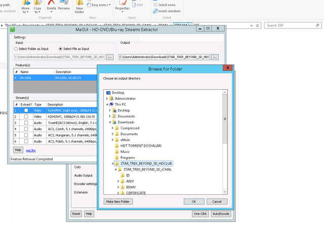Check Extract for stream 3 TrueHD audio
Viewport: 324px width, 231px height.
pyautogui.click(x=26, y=123)
